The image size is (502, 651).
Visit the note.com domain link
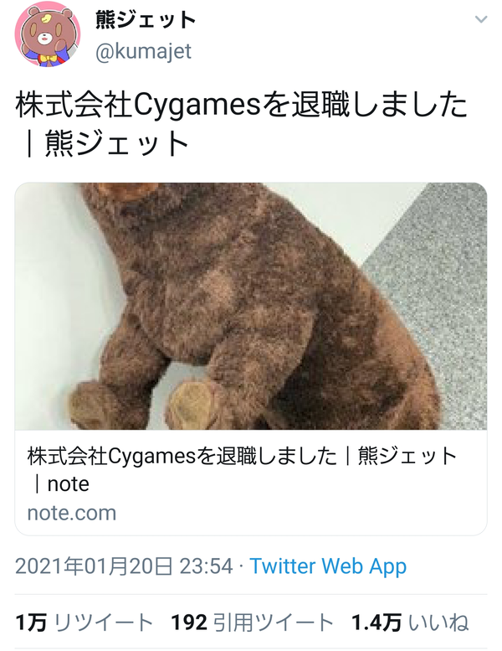(72, 513)
